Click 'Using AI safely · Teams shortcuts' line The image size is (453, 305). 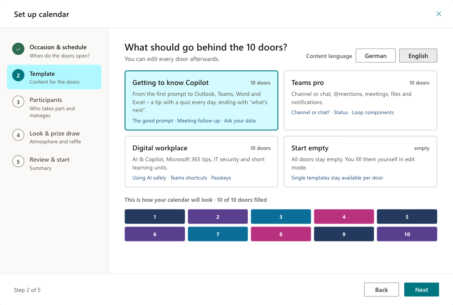pyautogui.click(x=182, y=178)
